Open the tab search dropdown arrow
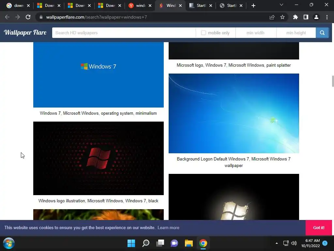This screenshot has width=334, height=251. [281, 5]
